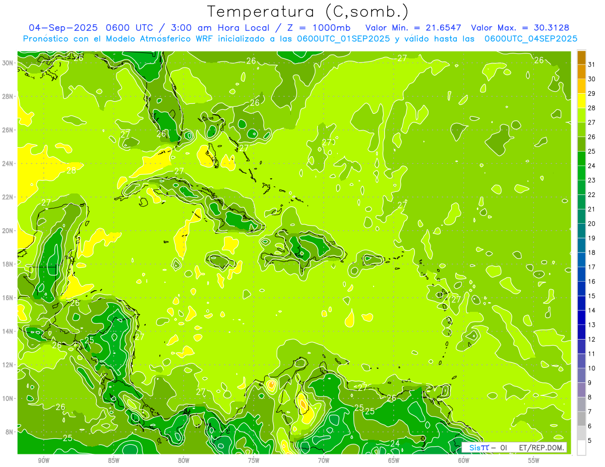605x467 pixels.
Task: Click the legend value '14'
Action: pyautogui.click(x=592, y=310)
